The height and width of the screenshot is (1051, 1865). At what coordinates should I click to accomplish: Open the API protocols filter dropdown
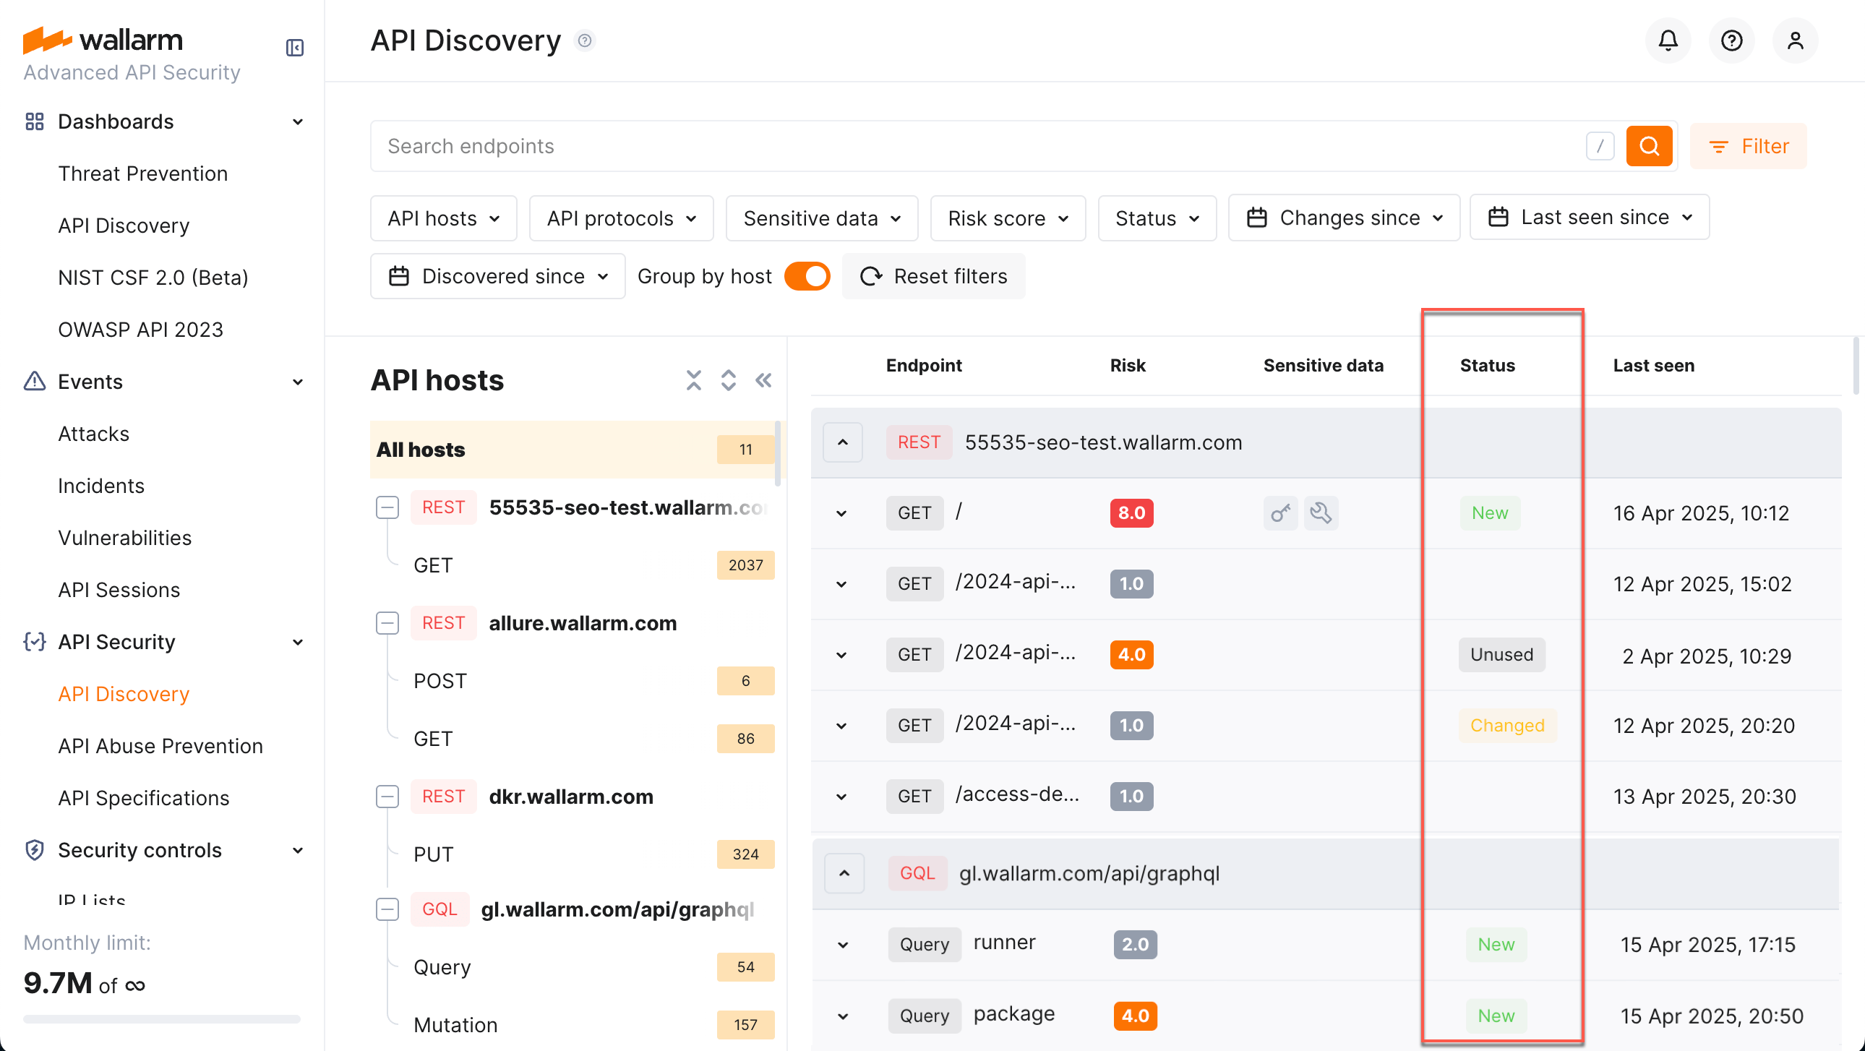coord(621,218)
